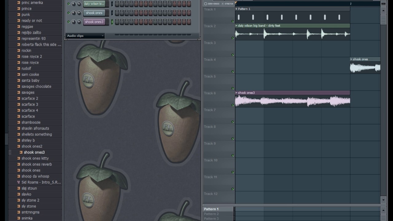Open the 'shook ones3' channel button

[95, 22]
